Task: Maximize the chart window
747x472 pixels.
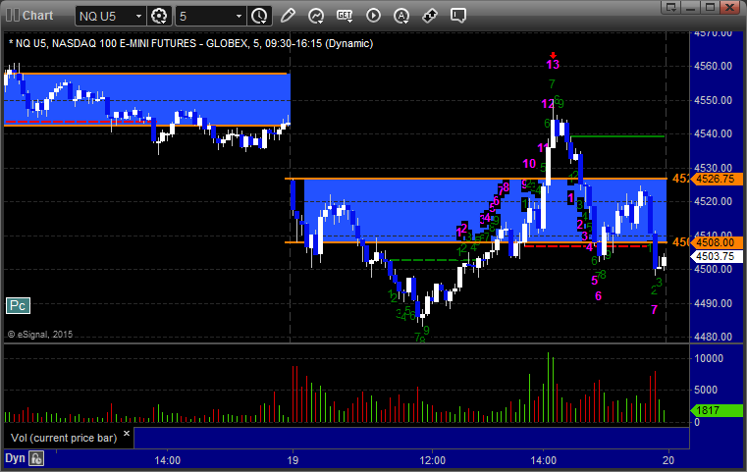Action: (x=711, y=7)
